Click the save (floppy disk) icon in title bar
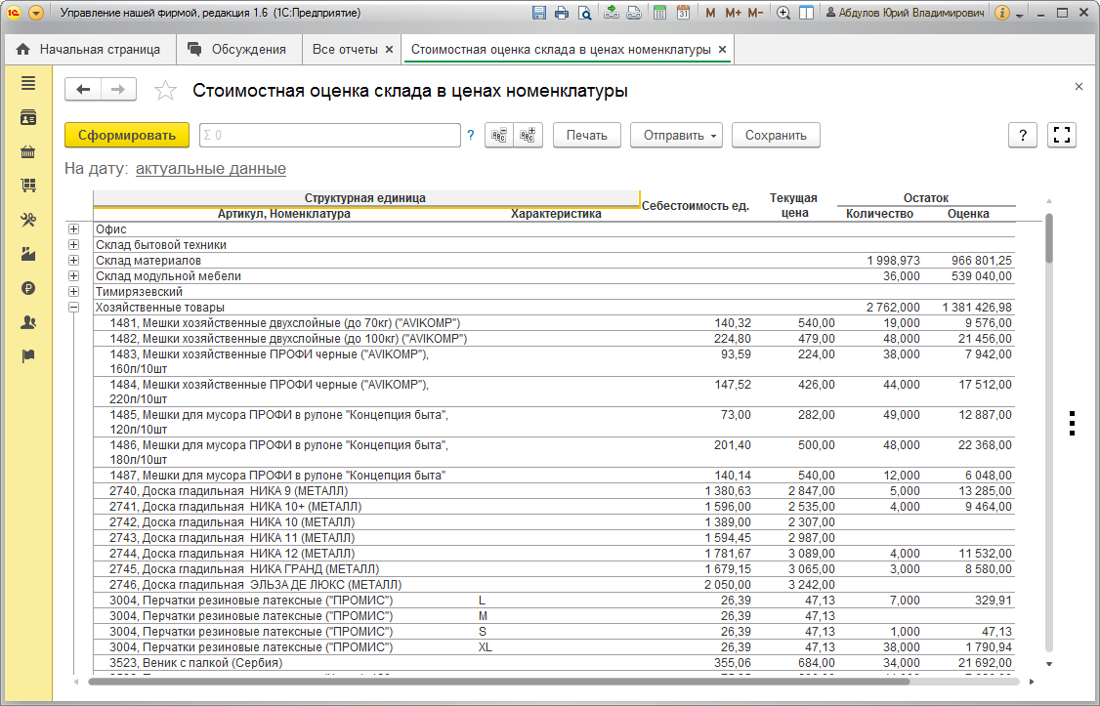Image resolution: width=1100 pixels, height=706 pixels. coord(539,14)
